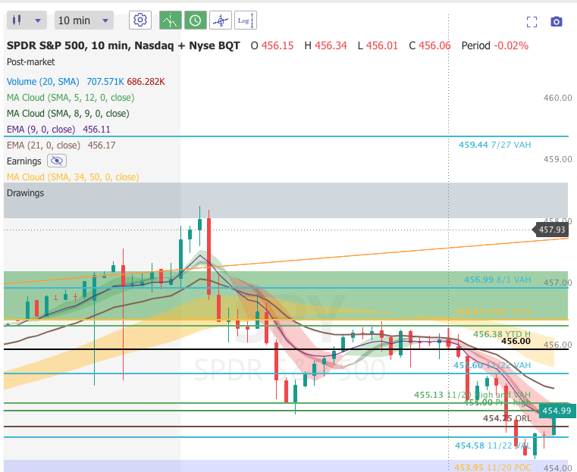Select the 454.75 ORL label
The width and height of the screenshot is (577, 472).
[507, 418]
